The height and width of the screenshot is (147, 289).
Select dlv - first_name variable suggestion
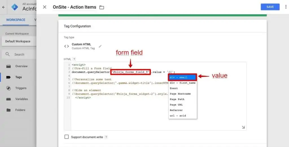[183, 83]
